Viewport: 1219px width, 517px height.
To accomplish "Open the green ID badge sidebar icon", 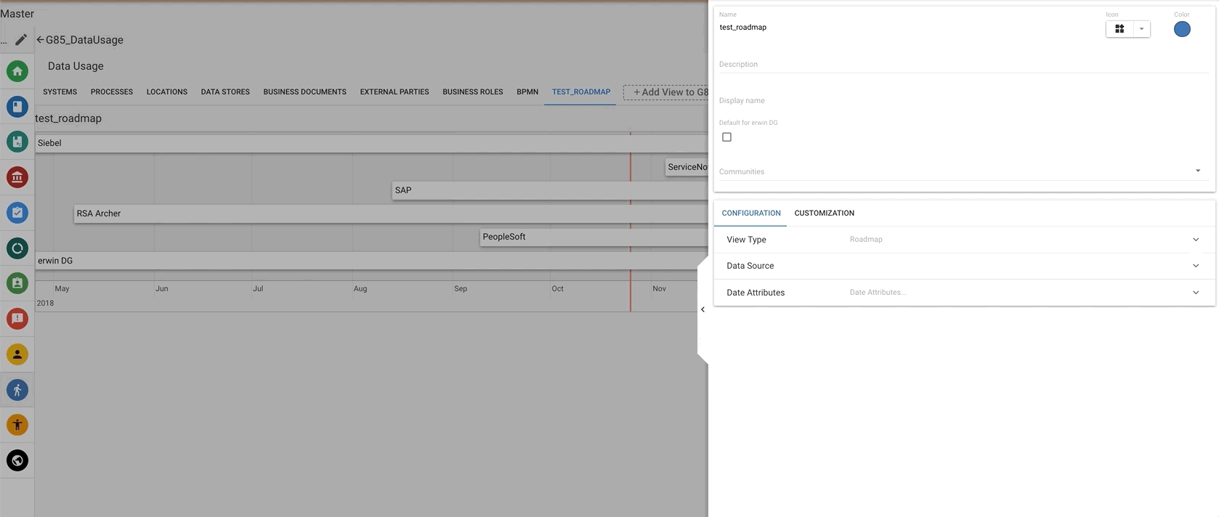I will click(17, 283).
